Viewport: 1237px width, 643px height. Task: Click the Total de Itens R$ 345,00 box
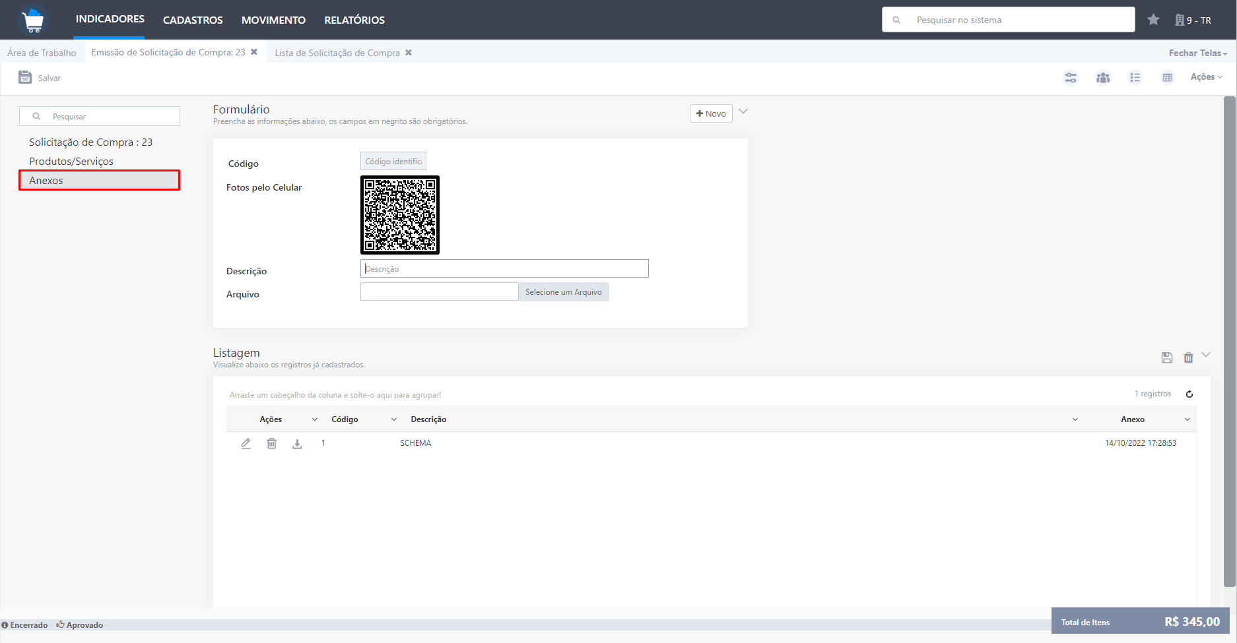tap(1140, 621)
